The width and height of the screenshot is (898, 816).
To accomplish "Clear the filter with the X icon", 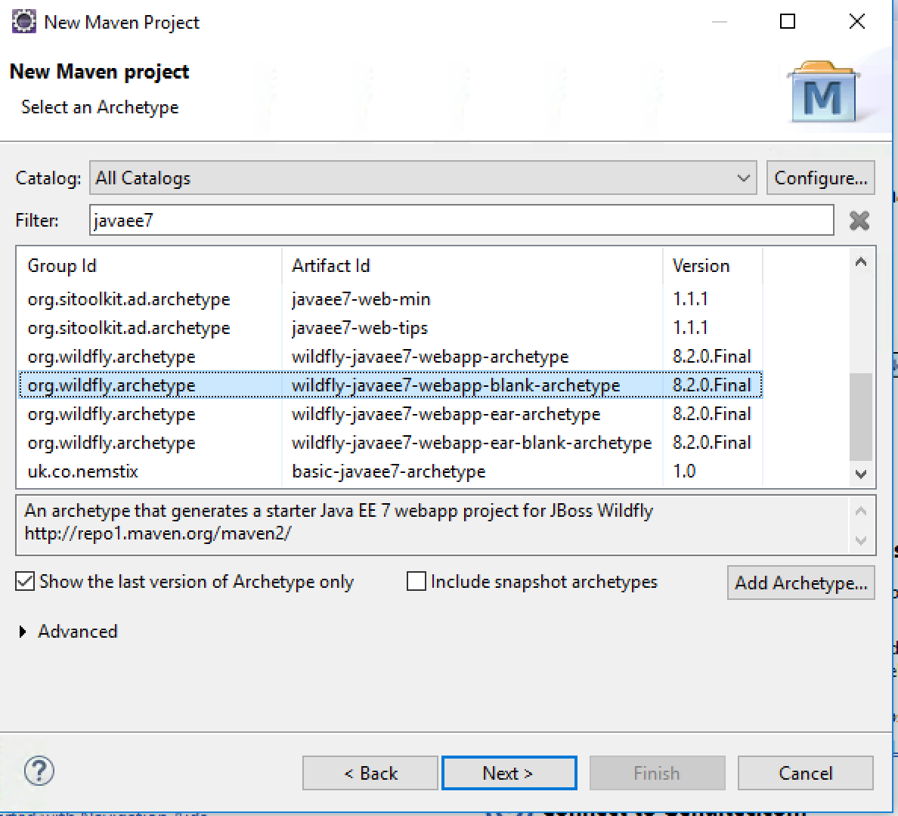I will point(859,221).
